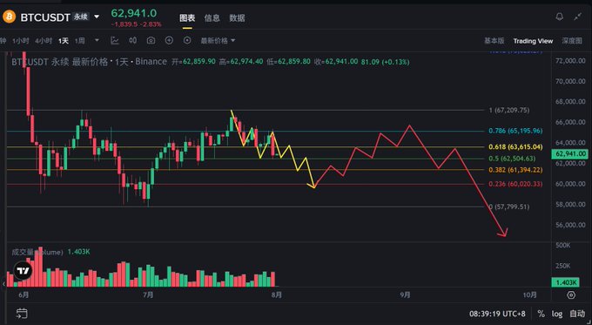
Task: Expand the more intervals arrow after 1周
Action: (97, 40)
